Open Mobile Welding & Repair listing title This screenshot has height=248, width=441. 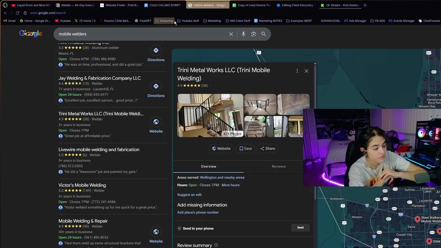[x=83, y=221]
